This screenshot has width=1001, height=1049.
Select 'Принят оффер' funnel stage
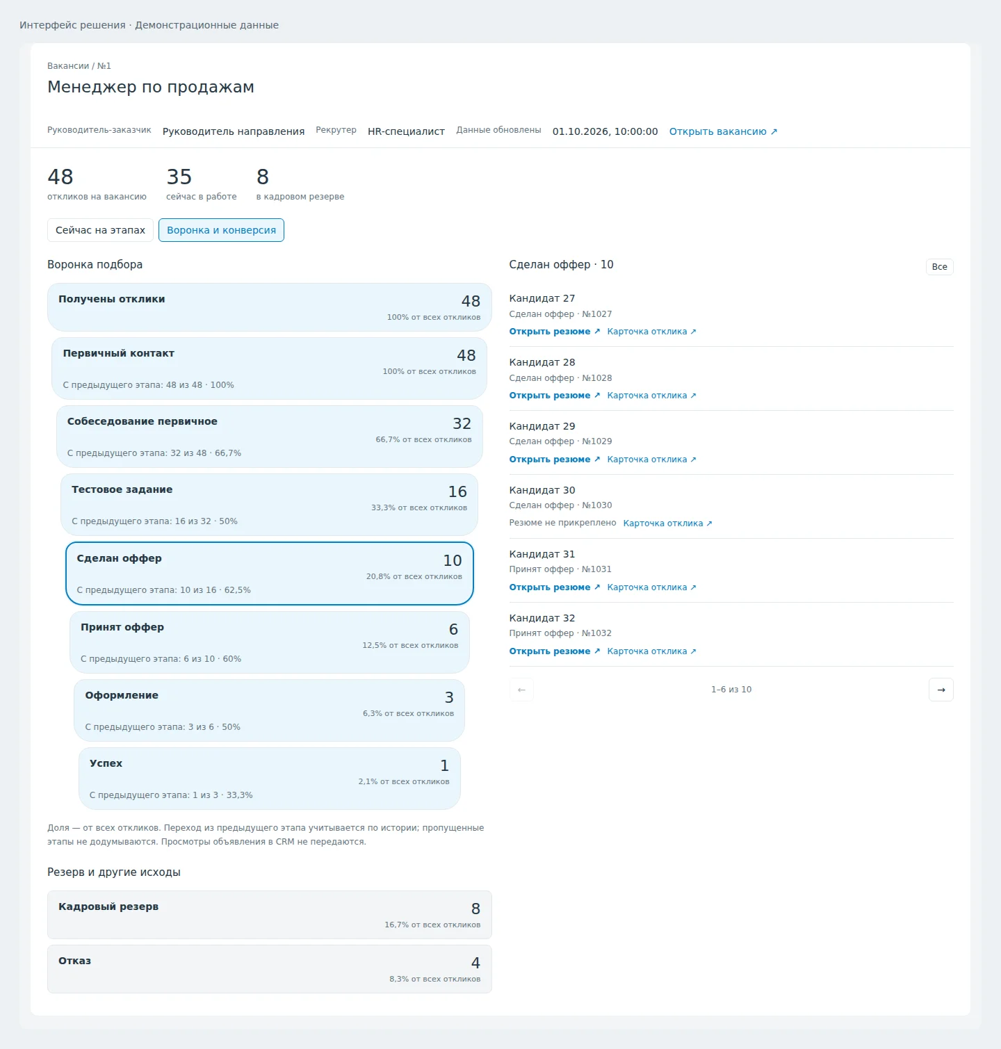(x=270, y=642)
